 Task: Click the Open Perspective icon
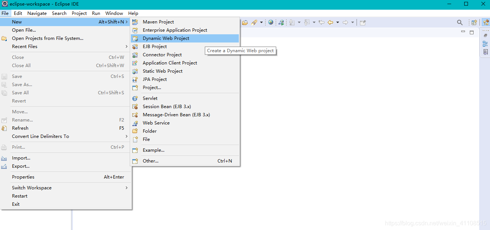474,22
